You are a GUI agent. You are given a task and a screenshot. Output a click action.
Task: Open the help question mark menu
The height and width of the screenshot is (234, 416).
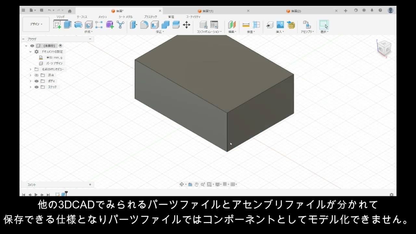(380, 10)
